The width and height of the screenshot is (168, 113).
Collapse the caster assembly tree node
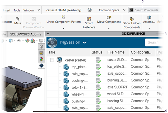tap(52, 60)
